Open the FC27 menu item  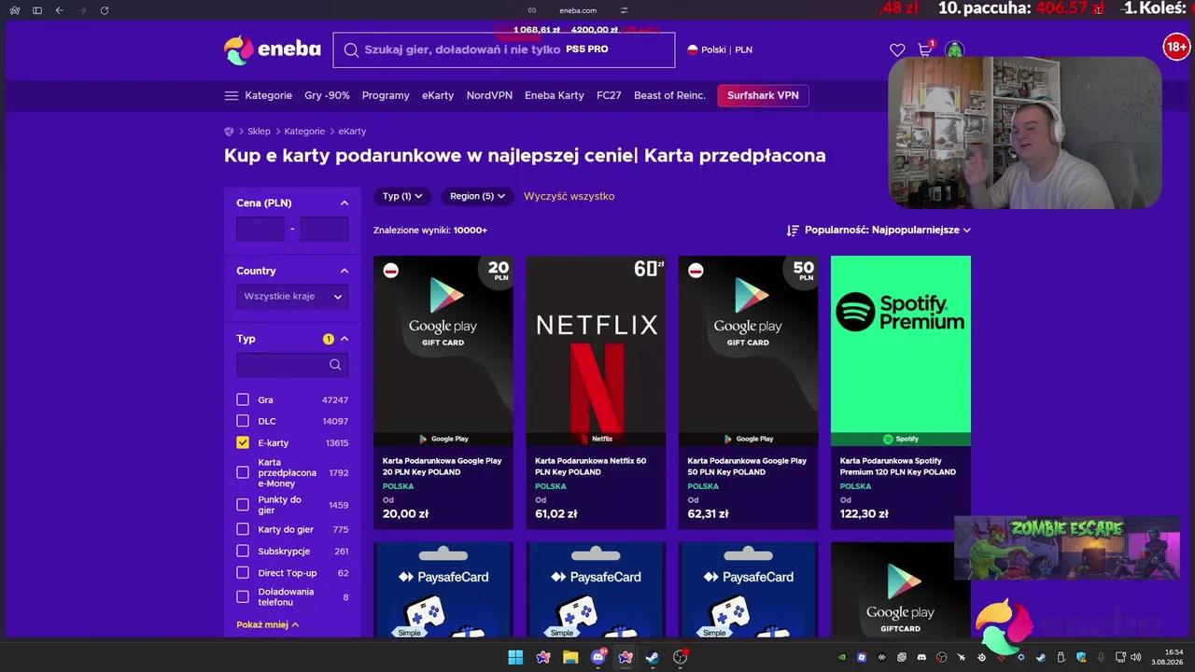[609, 95]
